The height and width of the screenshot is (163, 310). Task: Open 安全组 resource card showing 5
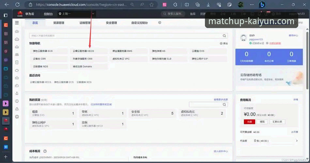coord(152,113)
